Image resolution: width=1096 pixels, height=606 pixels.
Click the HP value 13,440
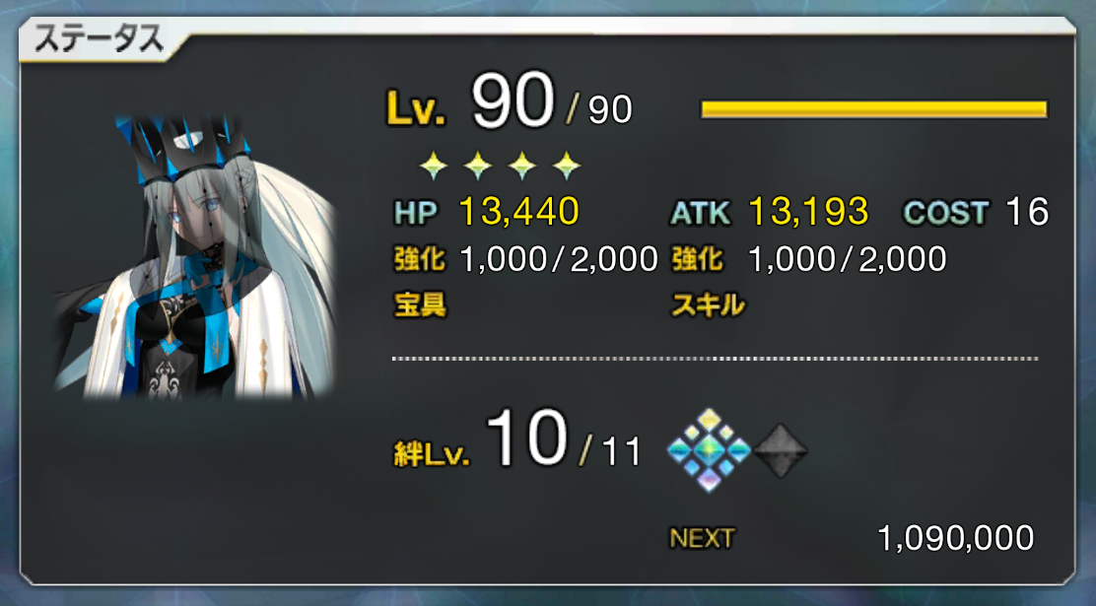click(x=518, y=211)
